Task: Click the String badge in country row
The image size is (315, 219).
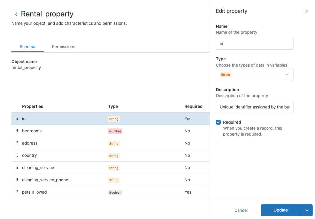Action: tap(114, 156)
